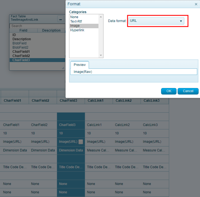Select CharField1 in the Fact Table field list
The height and width of the screenshot is (197, 200).
click(21, 52)
